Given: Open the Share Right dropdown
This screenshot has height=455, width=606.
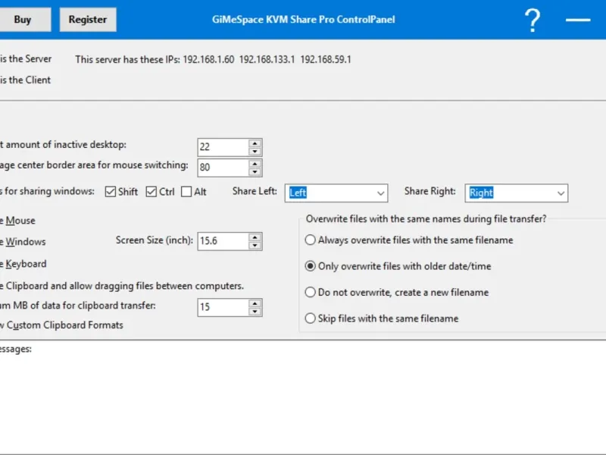Looking at the screenshot, I should (x=517, y=193).
